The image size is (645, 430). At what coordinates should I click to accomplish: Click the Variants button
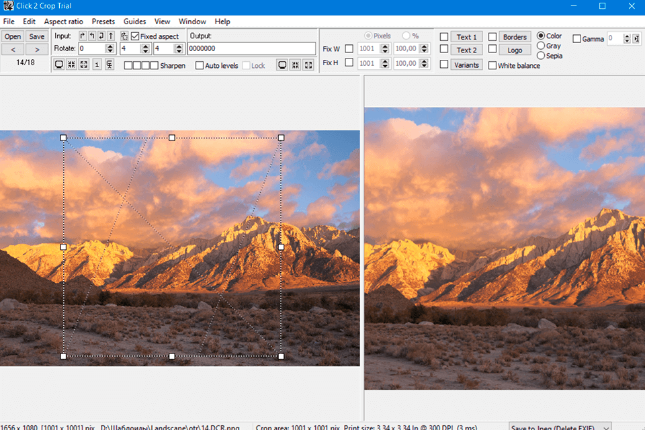[x=466, y=64]
